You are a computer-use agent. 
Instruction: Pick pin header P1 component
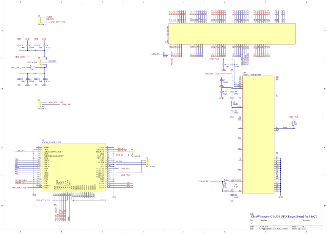click(x=40, y=20)
